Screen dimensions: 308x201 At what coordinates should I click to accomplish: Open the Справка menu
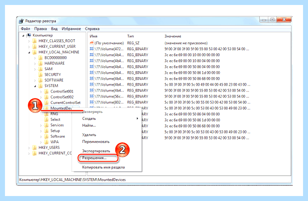92,29
